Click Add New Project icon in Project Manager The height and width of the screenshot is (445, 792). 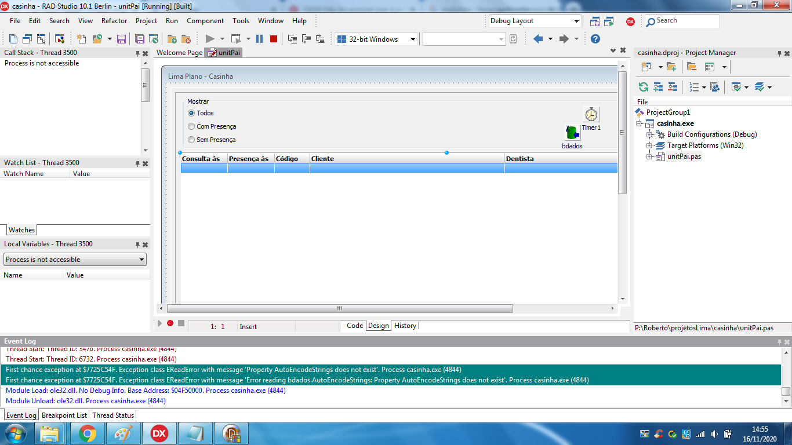pyautogui.click(x=645, y=67)
